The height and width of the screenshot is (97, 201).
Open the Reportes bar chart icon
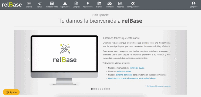pyautogui.click(x=120, y=4)
